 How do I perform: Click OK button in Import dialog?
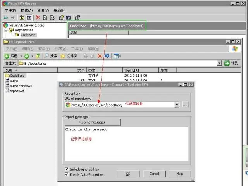point(128,174)
